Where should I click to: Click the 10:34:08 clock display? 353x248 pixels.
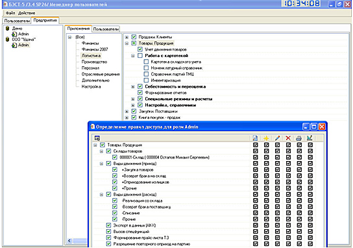[301, 4]
